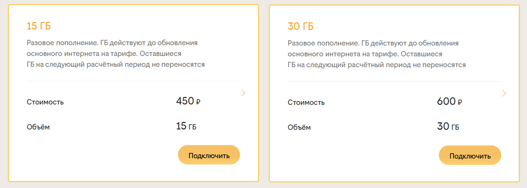Screen dimensions: 527x188
Task: Click the Объём label in 30 ГБ card
Action: coord(299,127)
